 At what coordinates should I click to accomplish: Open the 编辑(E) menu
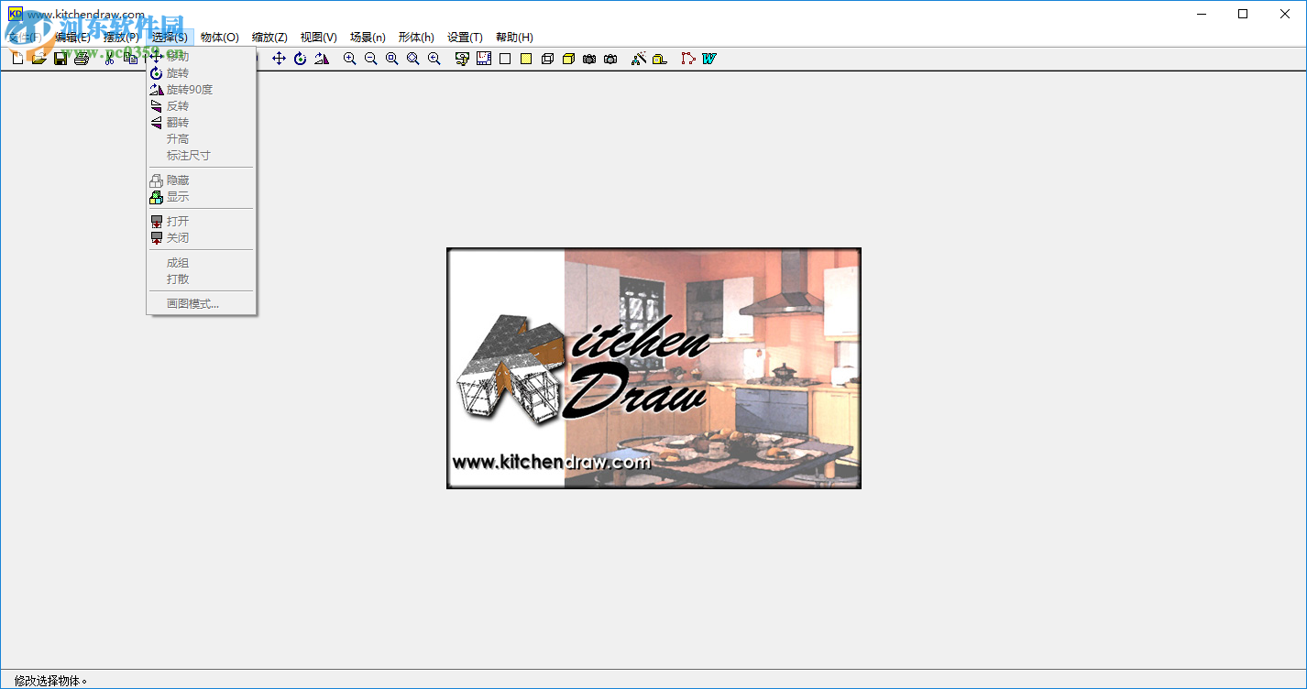click(72, 38)
